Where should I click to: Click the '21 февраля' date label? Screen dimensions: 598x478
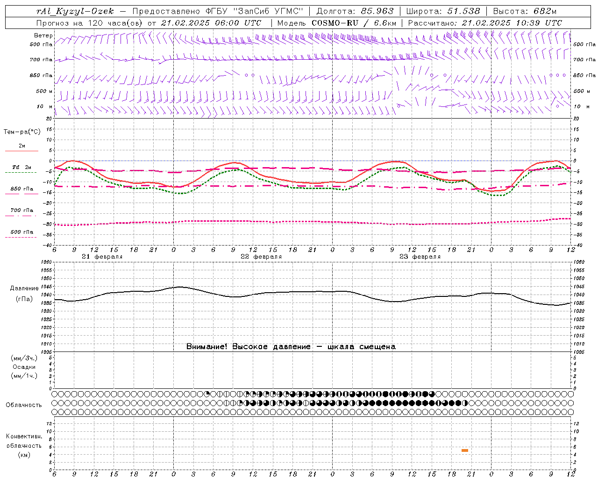102,257
